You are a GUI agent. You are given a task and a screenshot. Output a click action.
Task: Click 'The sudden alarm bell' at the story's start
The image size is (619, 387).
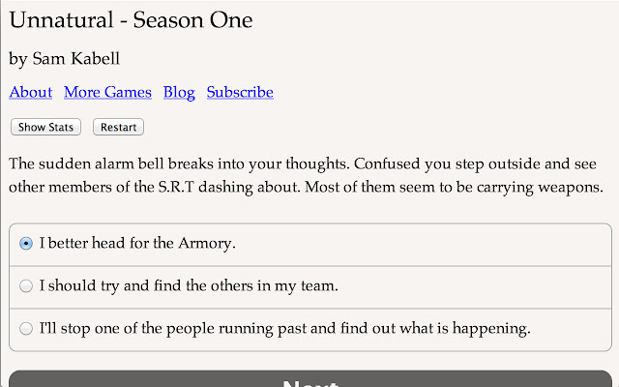[82, 162]
